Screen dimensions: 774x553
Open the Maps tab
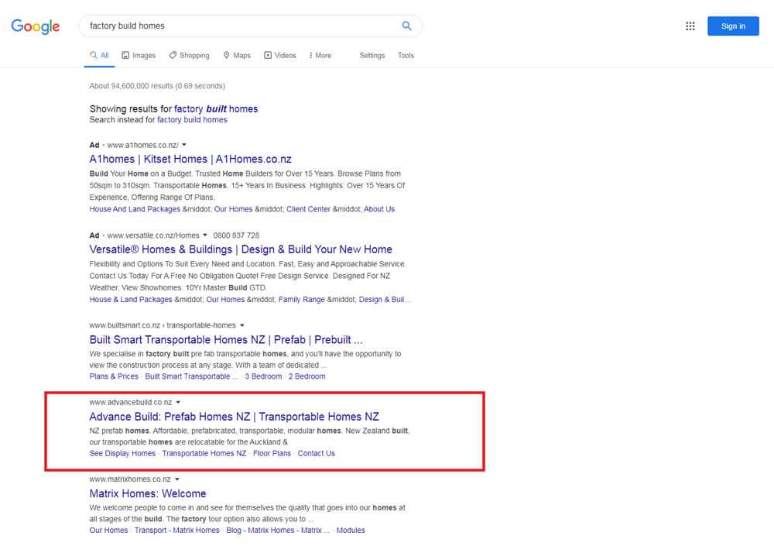point(237,56)
